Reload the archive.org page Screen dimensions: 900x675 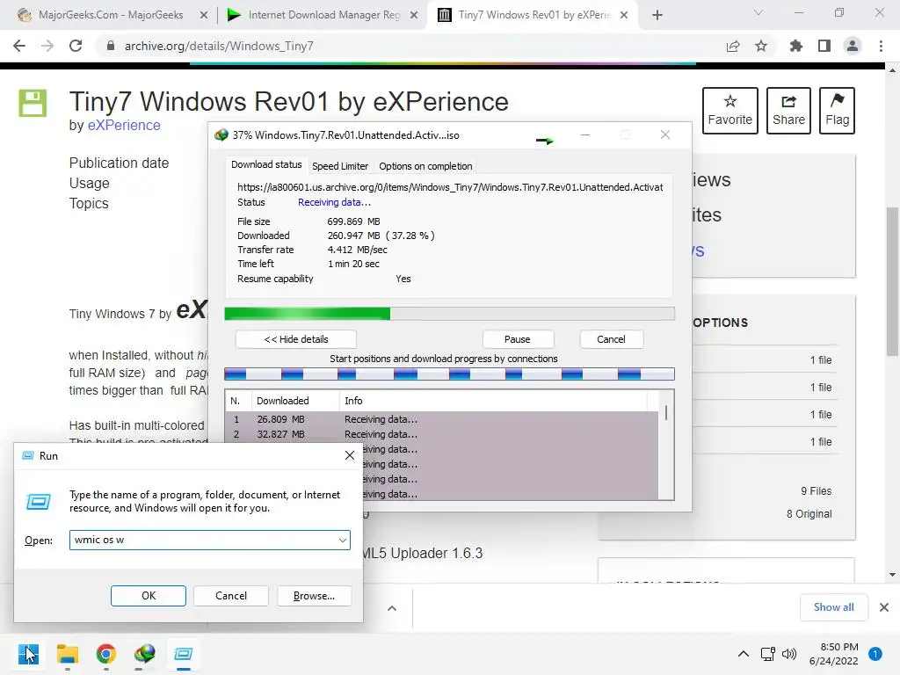pos(76,46)
